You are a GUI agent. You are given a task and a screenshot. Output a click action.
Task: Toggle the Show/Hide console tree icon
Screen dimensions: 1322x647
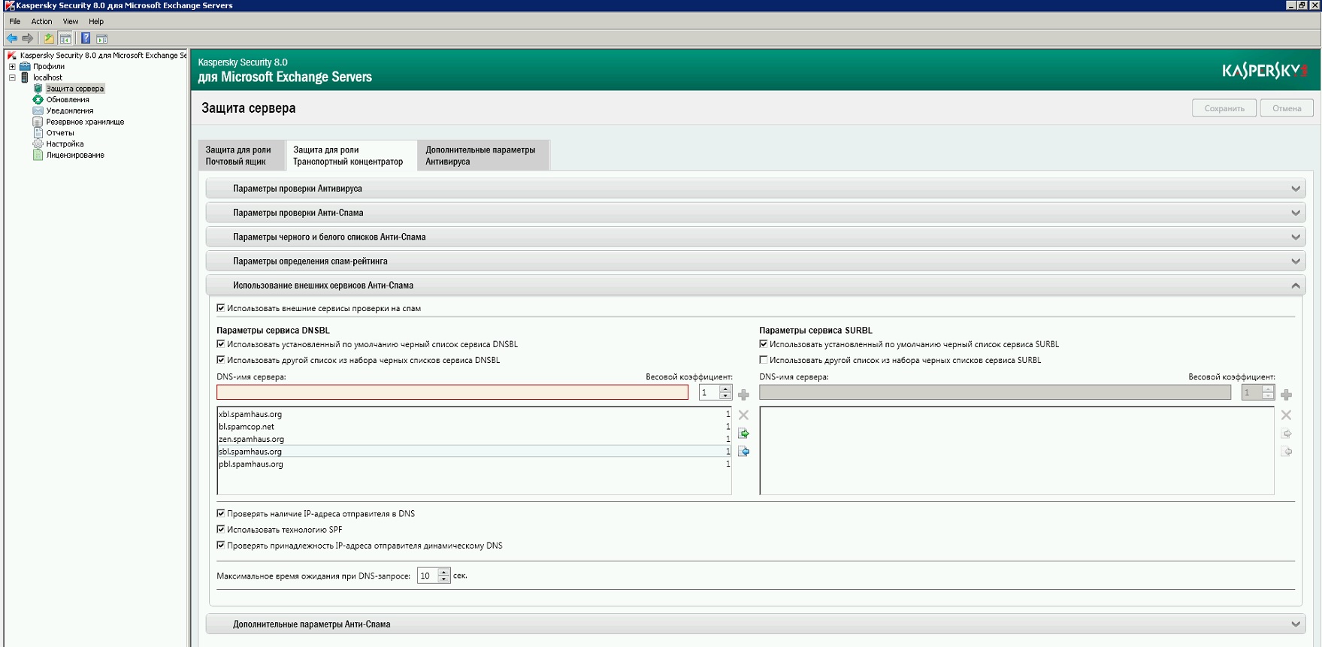[65, 38]
